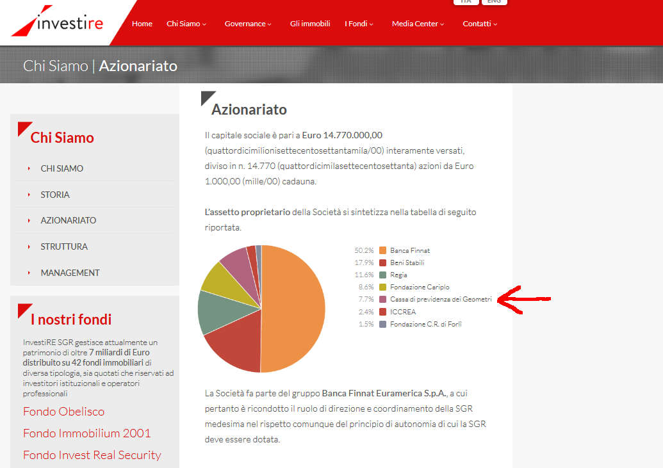Click the orange Banca Finnat legend swatch
This screenshot has width=663, height=468.
pyautogui.click(x=382, y=250)
